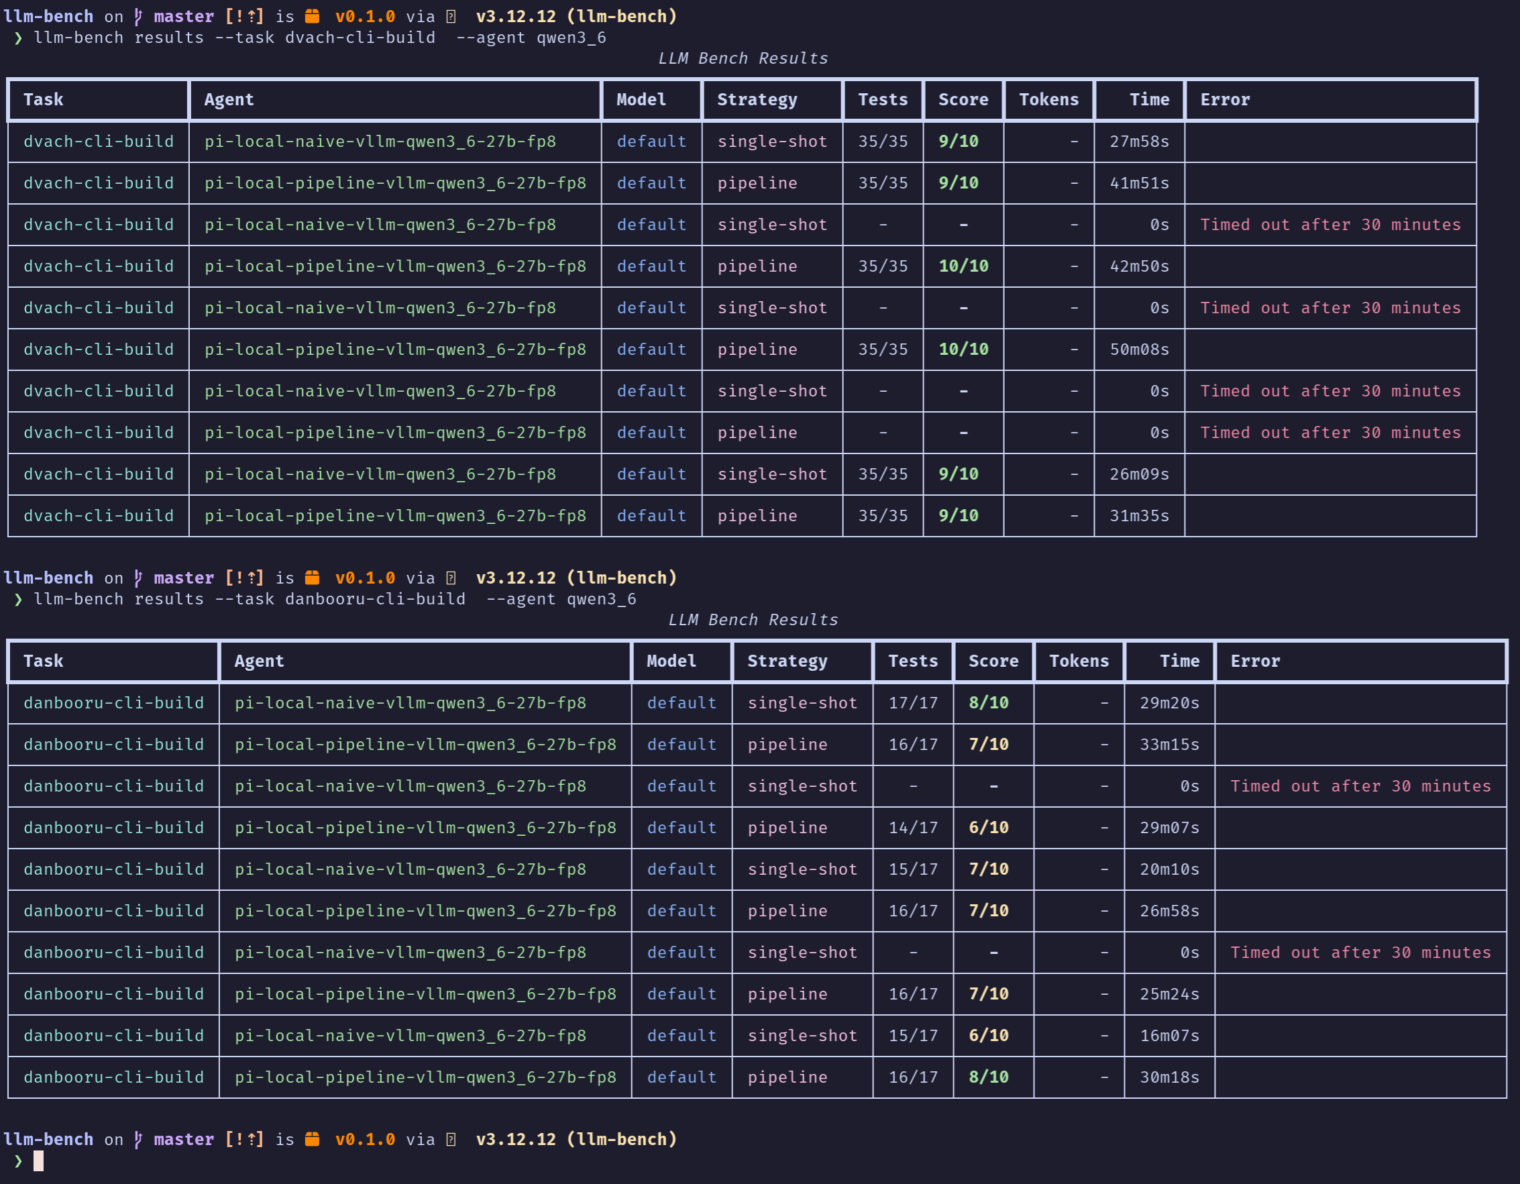This screenshot has height=1184, width=1520.
Task: Click the '14/17' tests value
Action: coord(913,828)
